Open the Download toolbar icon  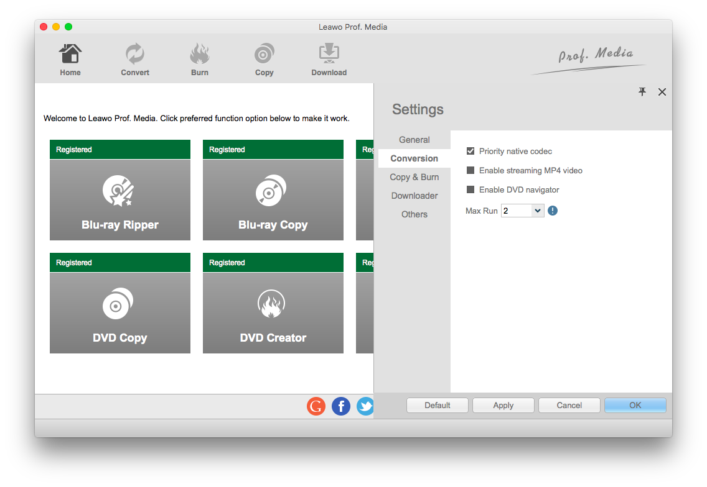point(329,55)
